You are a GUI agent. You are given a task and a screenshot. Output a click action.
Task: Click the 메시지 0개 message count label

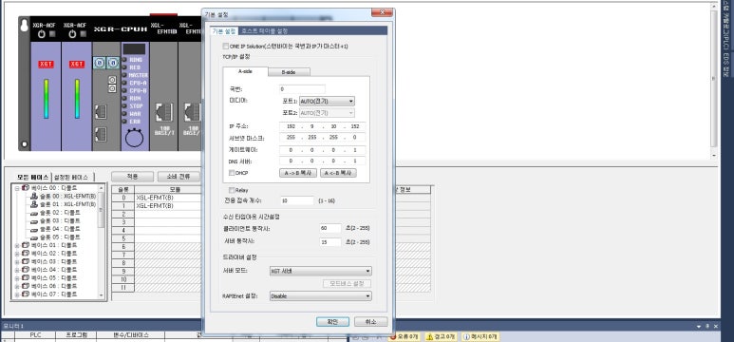coord(484,337)
